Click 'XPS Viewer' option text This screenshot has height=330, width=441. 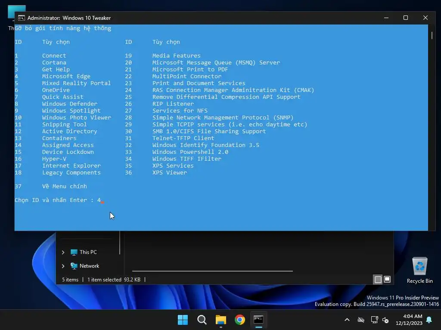(170, 173)
